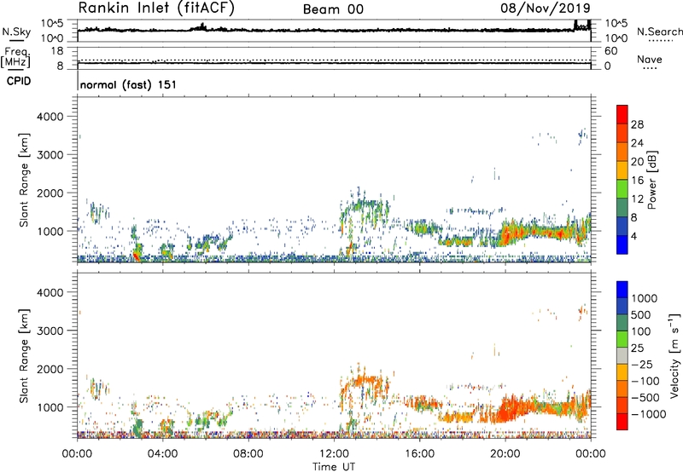Click the '-100' label on Velocity colorbar

point(645,381)
